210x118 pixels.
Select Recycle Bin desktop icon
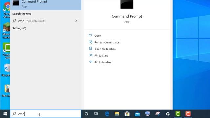[x=6, y=70]
